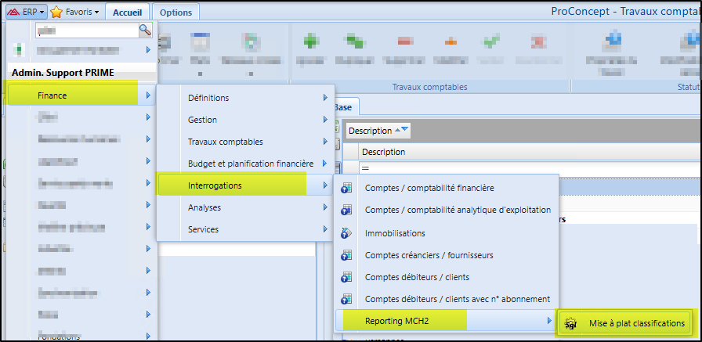
Task: Click the menu search input field
Action: pos(86,30)
